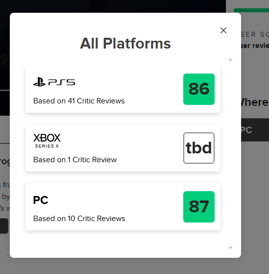Click the scroll down arrow
The width and height of the screenshot is (269, 274).
pyautogui.click(x=230, y=247)
